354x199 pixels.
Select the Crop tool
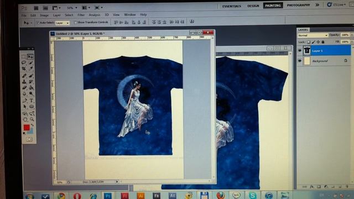[x=24, y=69]
